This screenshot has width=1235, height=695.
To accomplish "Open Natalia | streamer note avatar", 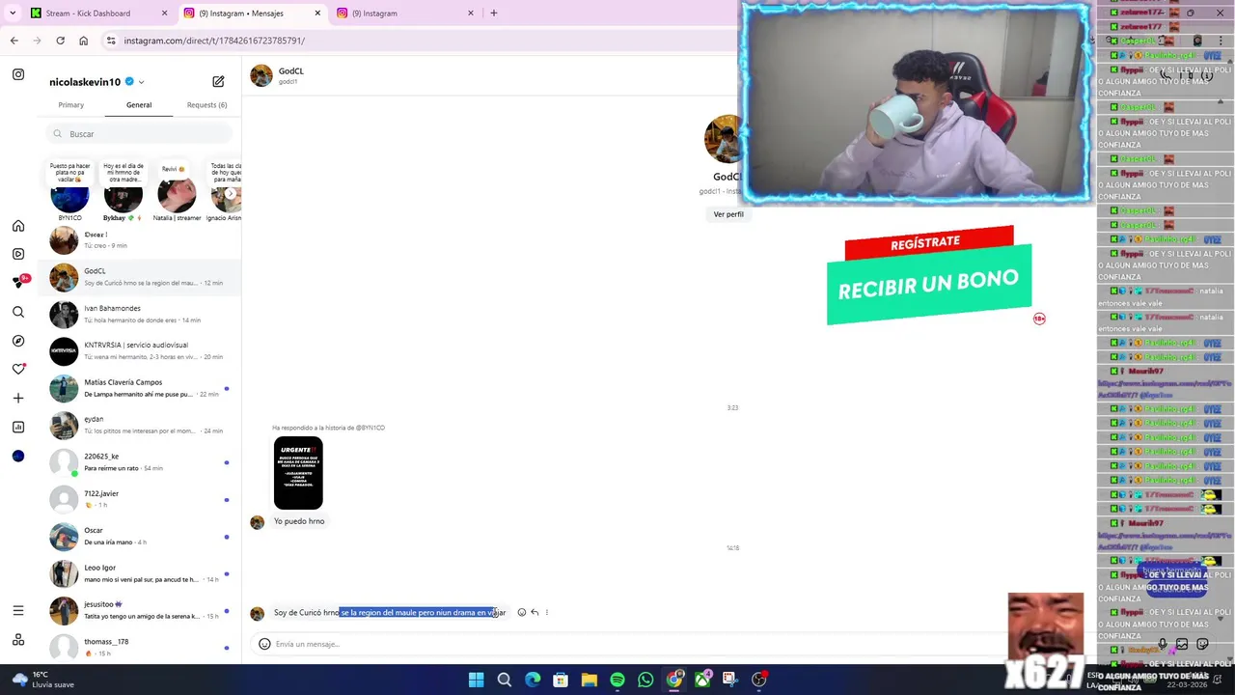I will point(177,197).
